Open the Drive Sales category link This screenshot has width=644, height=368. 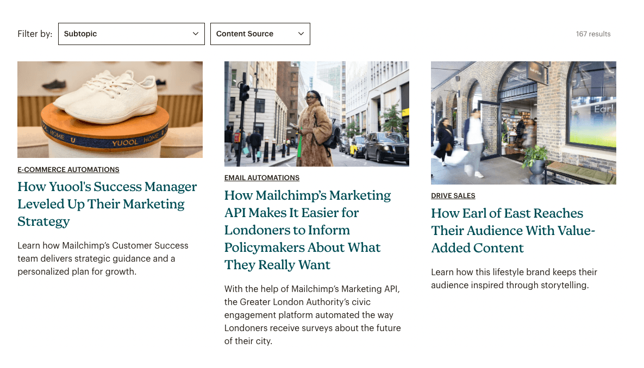[x=453, y=196]
